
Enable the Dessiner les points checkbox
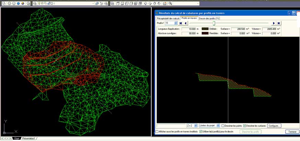[x=223, y=126]
